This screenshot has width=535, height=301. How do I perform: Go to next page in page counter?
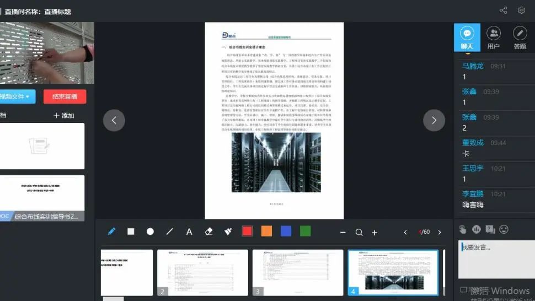(x=440, y=233)
